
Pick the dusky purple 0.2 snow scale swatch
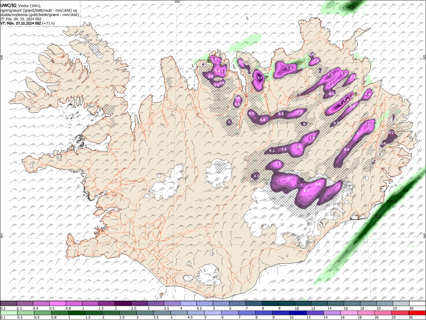pos(8,304)
